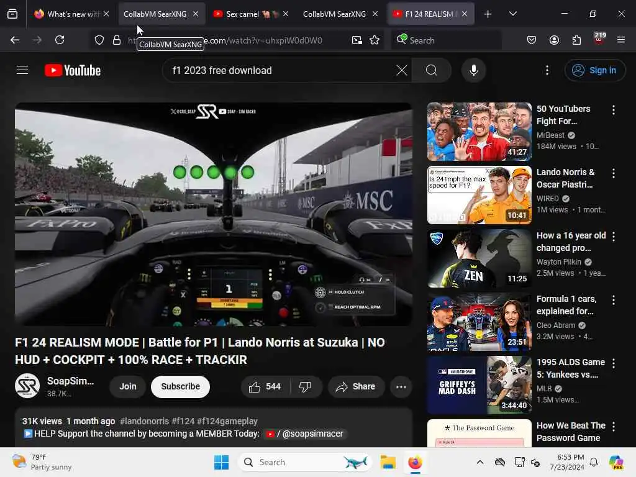636x477 pixels.
Task: Open a new browser tab
Action: click(x=488, y=14)
